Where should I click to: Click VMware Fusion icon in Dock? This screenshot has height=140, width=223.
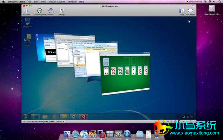101,134
